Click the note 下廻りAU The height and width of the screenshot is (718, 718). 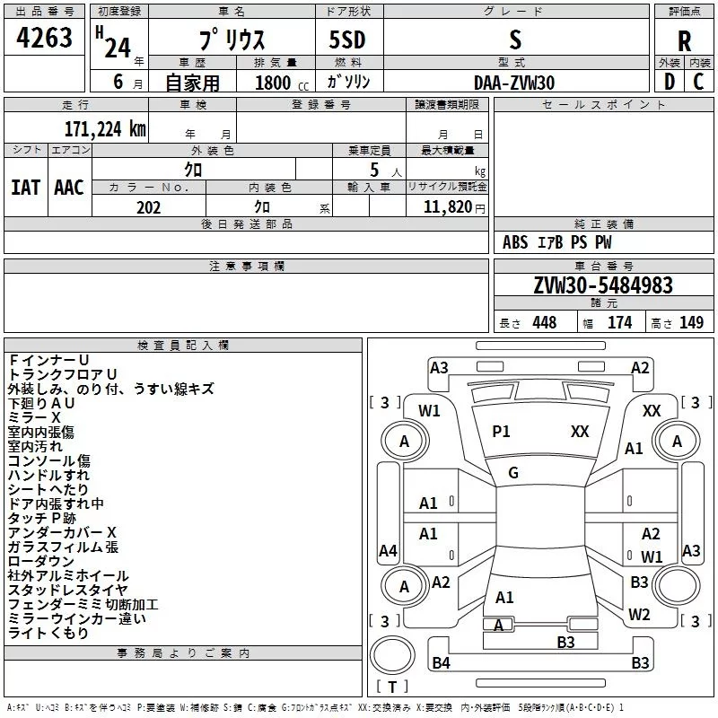point(41,403)
